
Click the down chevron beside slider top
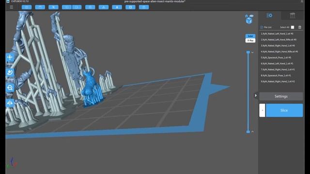click(252, 53)
